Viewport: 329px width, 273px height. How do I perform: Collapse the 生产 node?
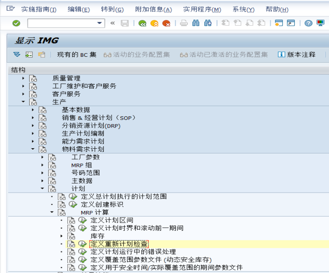click(x=23, y=102)
